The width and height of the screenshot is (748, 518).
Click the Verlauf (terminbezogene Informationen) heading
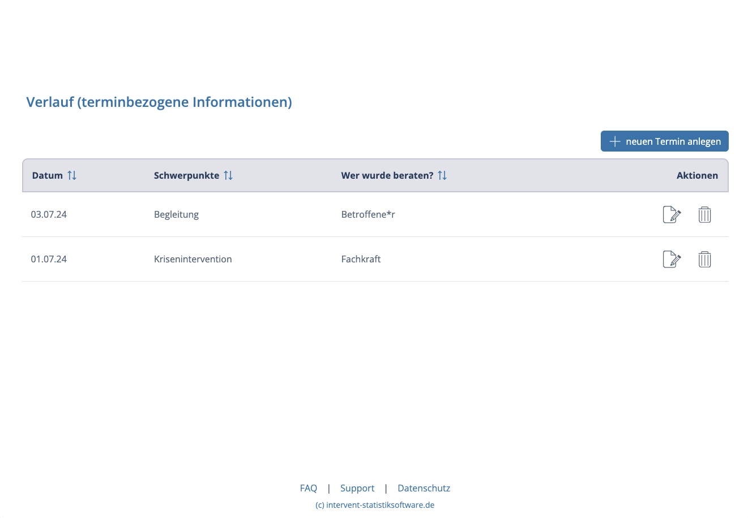click(159, 102)
